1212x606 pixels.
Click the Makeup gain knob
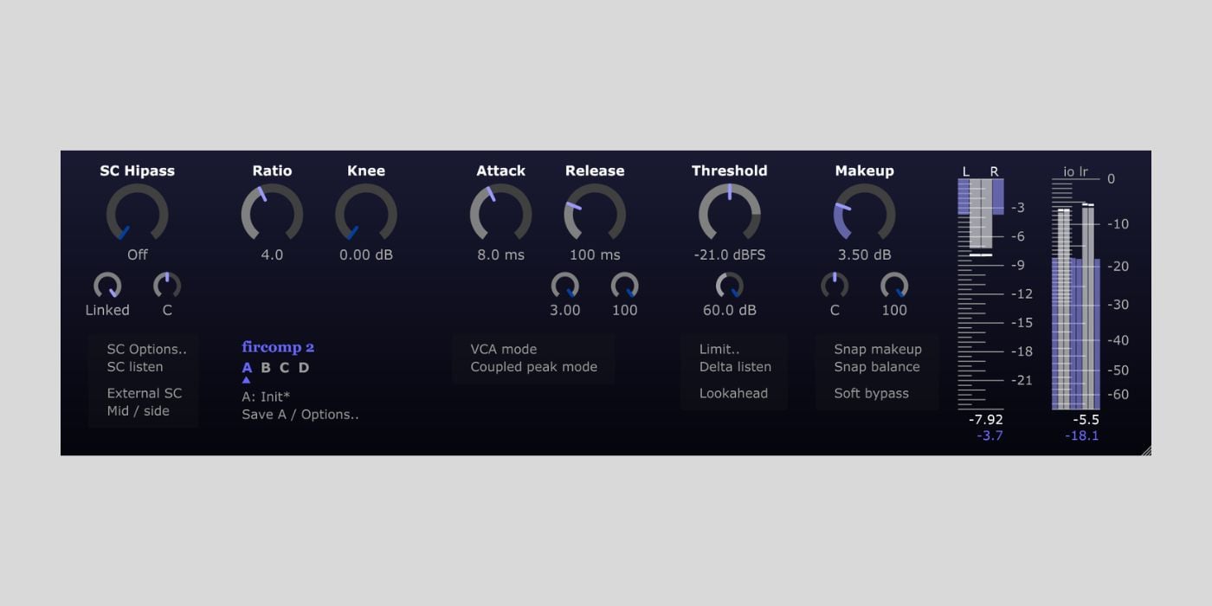tap(864, 213)
